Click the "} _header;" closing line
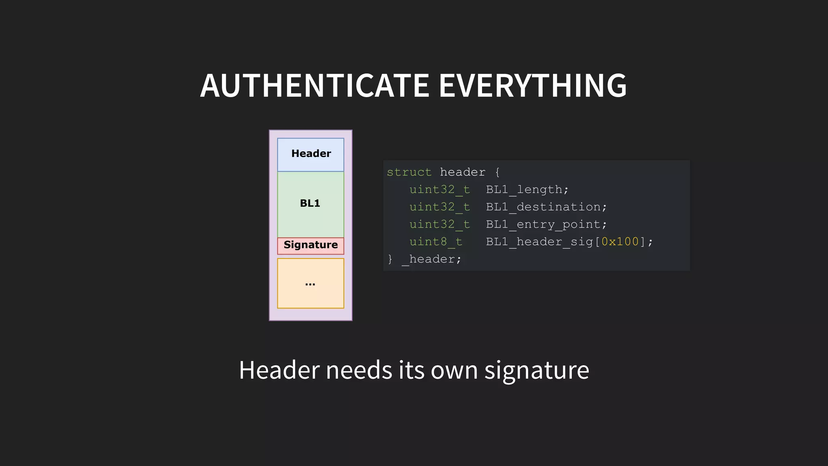 pyautogui.click(x=424, y=259)
